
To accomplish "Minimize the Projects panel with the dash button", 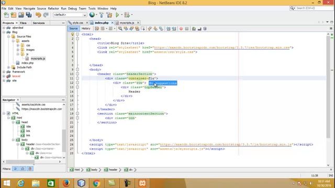I will [63, 23].
